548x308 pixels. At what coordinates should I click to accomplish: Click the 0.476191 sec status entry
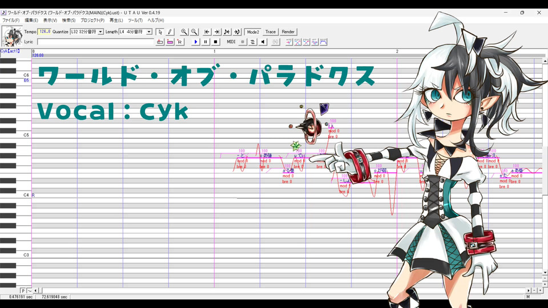coord(21,297)
